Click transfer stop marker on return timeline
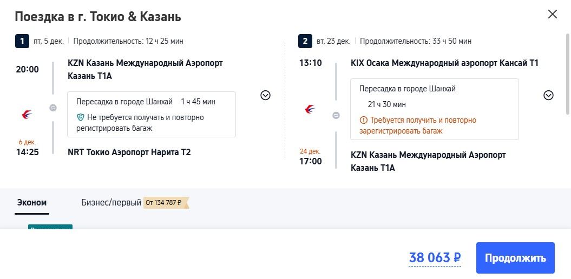 [x=336, y=115]
